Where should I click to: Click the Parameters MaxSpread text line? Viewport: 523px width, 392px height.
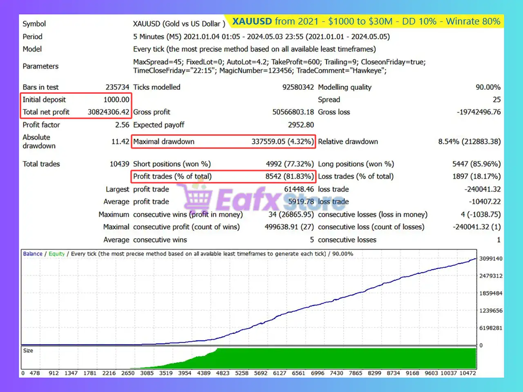(279, 62)
